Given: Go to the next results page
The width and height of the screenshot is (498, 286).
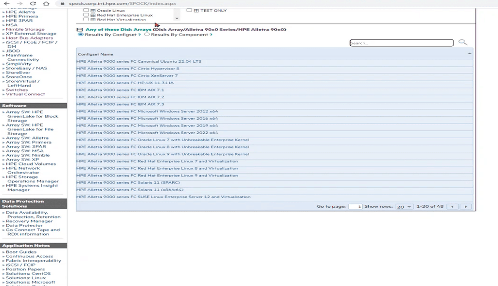Looking at the screenshot, I should click(x=466, y=207).
